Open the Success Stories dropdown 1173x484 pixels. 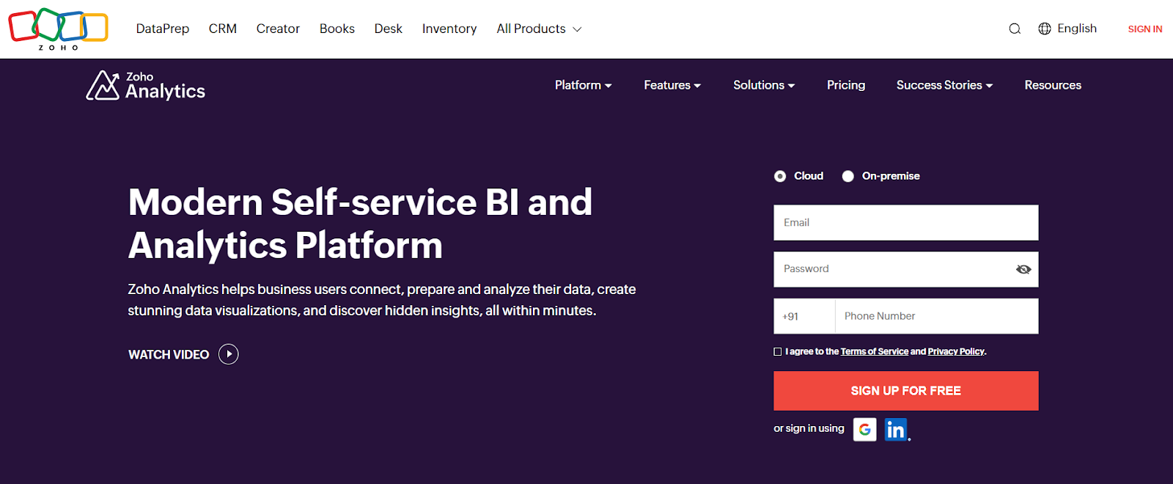(x=944, y=85)
